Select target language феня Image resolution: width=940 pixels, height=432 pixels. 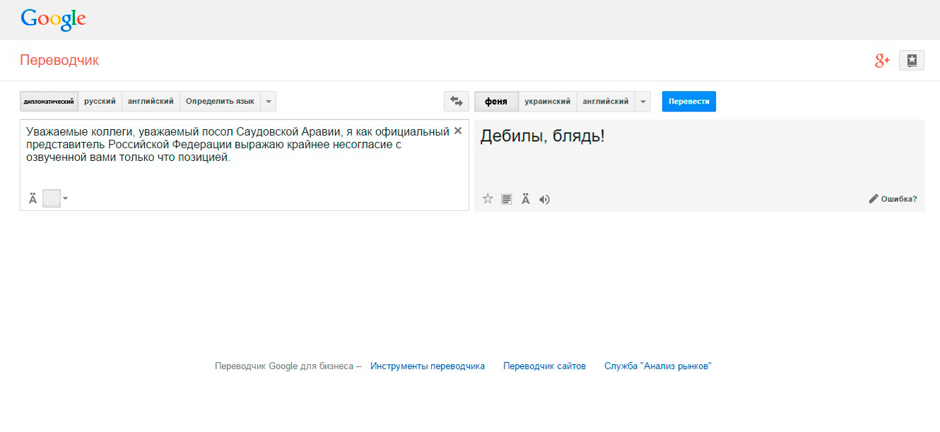pyautogui.click(x=496, y=102)
